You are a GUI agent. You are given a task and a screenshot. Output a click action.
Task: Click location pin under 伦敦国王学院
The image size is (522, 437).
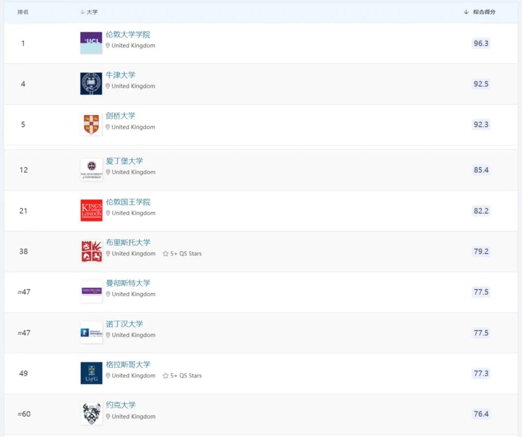tap(108, 213)
